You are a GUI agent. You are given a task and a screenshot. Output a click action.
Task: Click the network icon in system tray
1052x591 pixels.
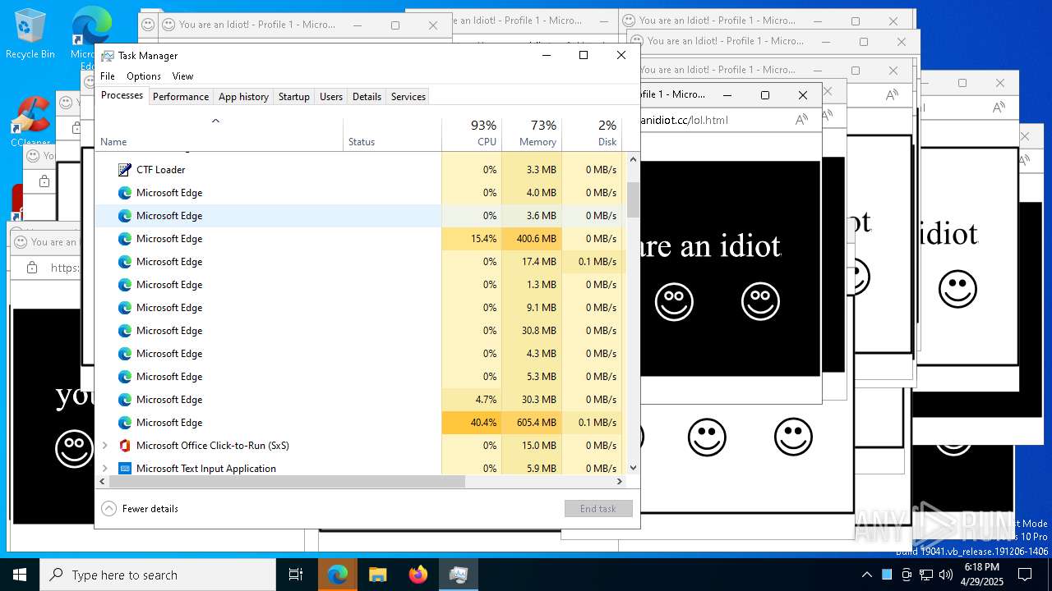(926, 575)
